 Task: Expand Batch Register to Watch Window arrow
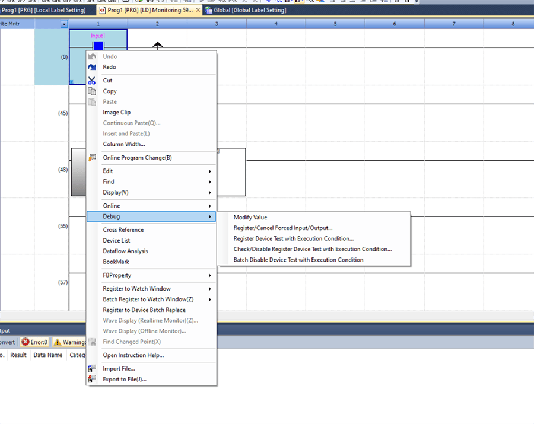[x=210, y=299]
